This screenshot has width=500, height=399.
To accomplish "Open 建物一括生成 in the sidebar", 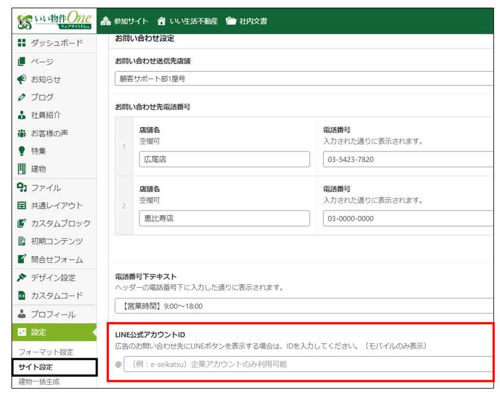I will click(x=40, y=381).
